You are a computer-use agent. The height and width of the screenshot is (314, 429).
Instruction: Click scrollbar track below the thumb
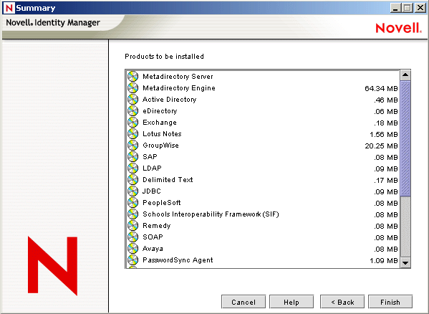pyautogui.click(x=405, y=227)
